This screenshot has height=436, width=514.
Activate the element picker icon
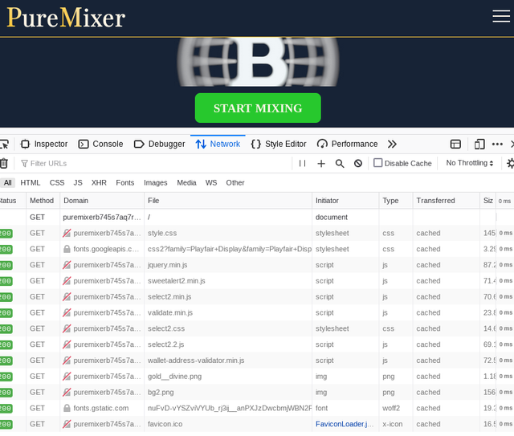point(4,144)
